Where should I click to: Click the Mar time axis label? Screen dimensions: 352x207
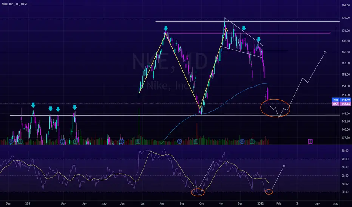(x=63, y=204)
